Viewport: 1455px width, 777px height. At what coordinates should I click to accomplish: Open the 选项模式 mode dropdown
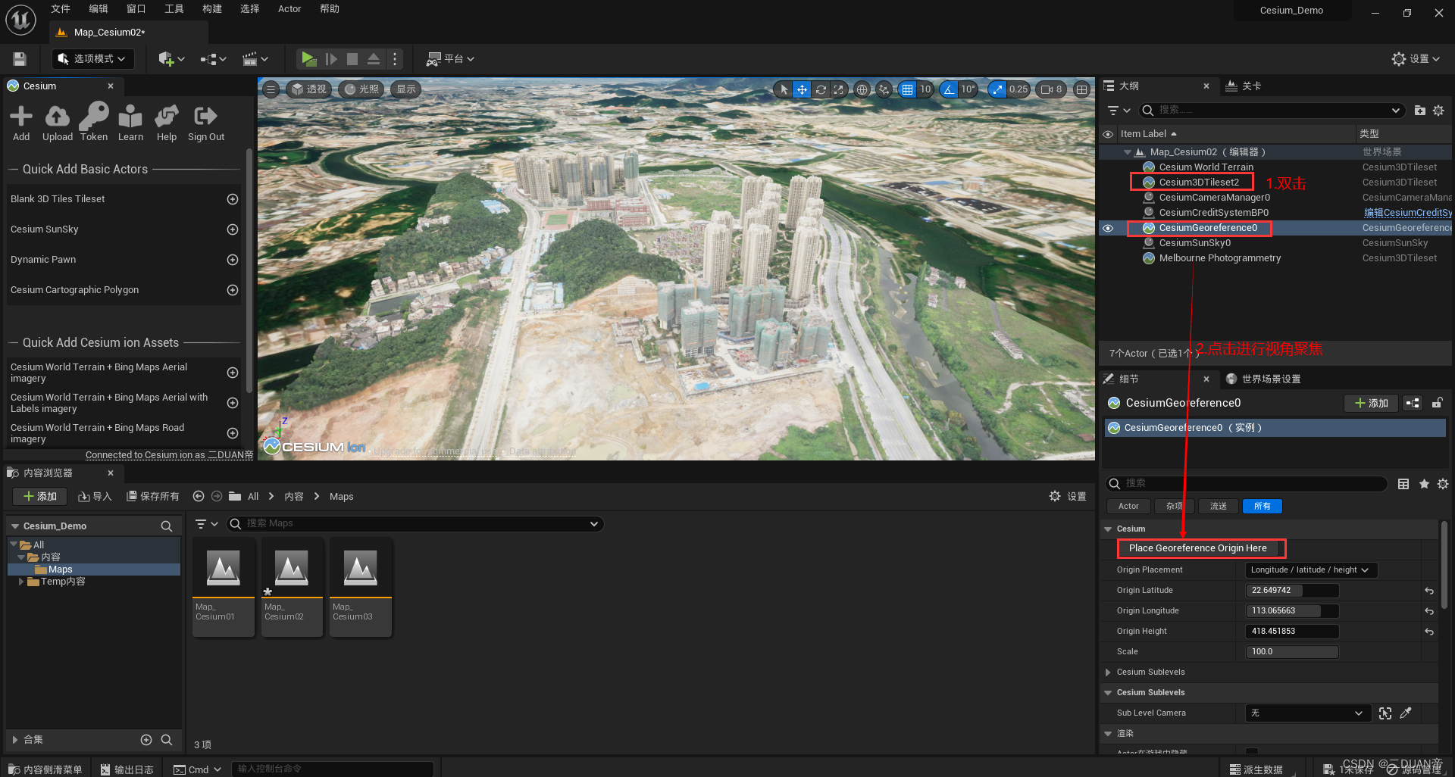[x=93, y=59]
